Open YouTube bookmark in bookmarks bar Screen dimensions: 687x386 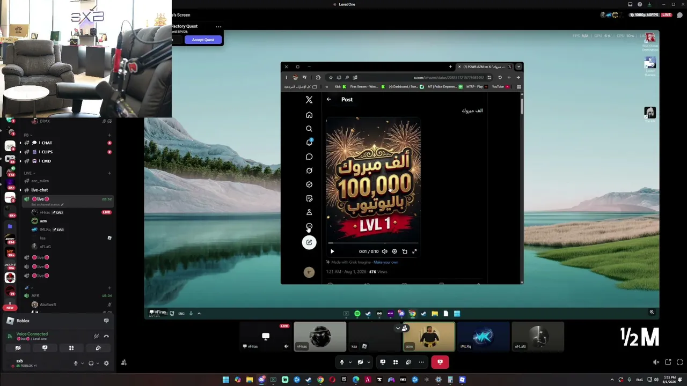(x=501, y=87)
